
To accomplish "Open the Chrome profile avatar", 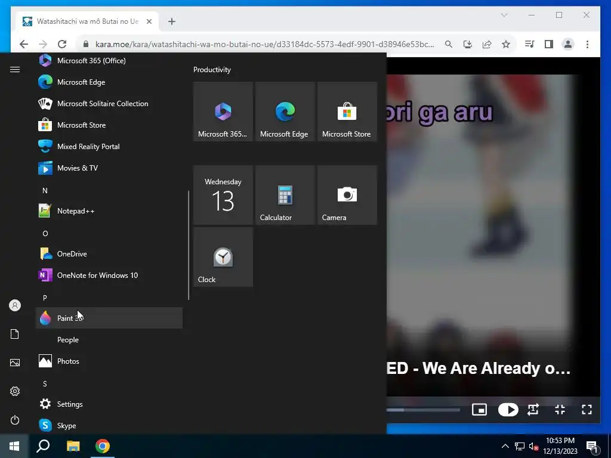I will [x=568, y=44].
